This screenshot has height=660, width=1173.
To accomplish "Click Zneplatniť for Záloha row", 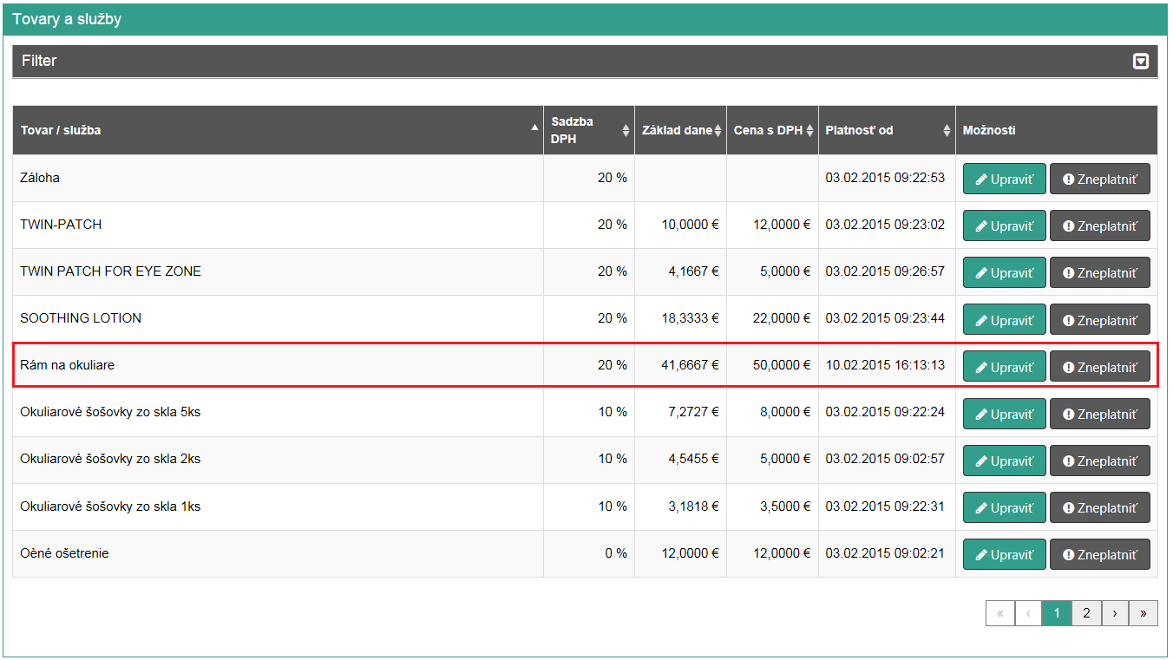I will tap(1100, 179).
